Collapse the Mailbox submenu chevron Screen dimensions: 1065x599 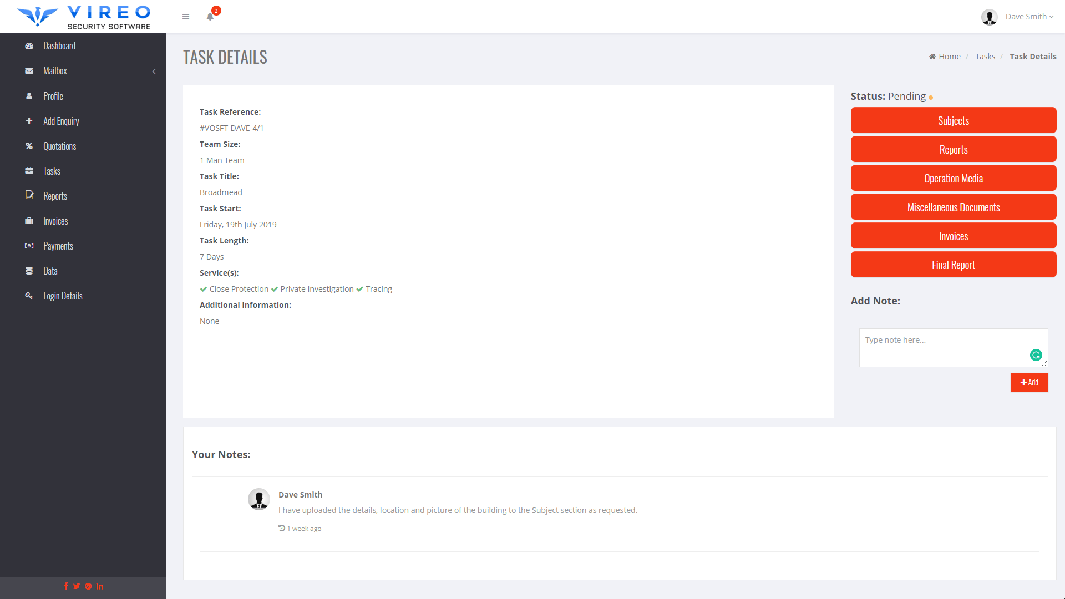point(154,71)
